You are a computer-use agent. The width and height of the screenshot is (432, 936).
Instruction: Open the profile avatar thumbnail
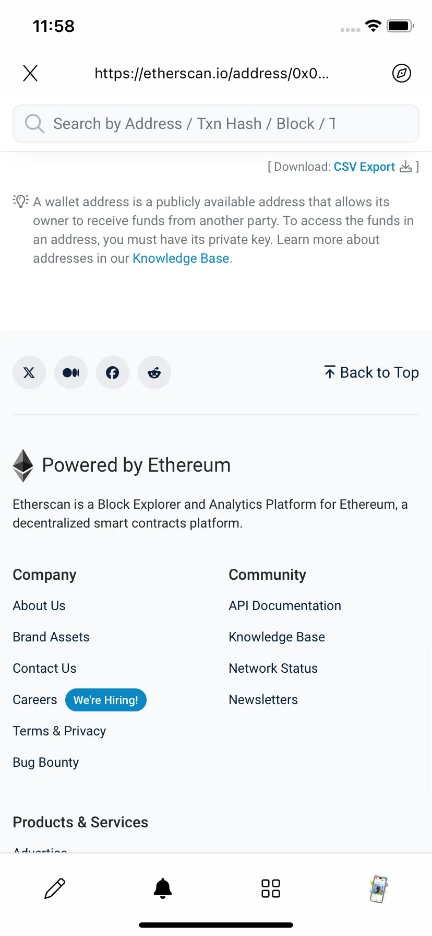(x=379, y=889)
